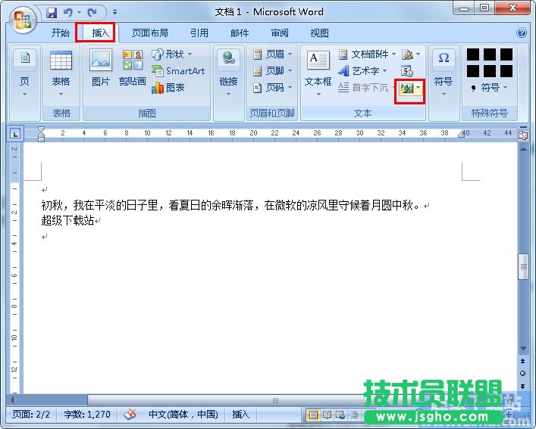Open the 文档部件 quick parts dropdown
The width and height of the screenshot is (536, 429).
click(367, 54)
